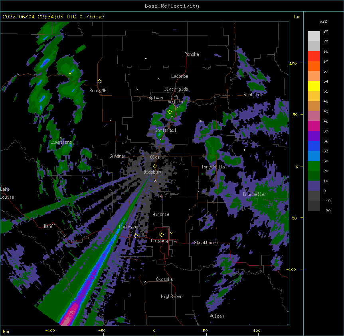Select the Airdrie label

coord(161,214)
